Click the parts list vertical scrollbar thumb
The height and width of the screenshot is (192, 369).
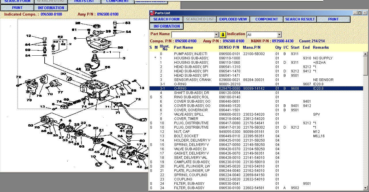366,65
